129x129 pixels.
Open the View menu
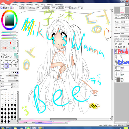43,5
